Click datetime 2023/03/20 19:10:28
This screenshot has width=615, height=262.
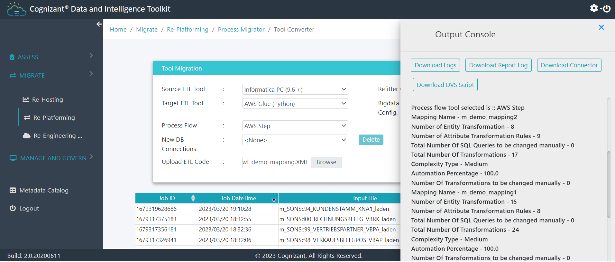pyautogui.click(x=225, y=209)
